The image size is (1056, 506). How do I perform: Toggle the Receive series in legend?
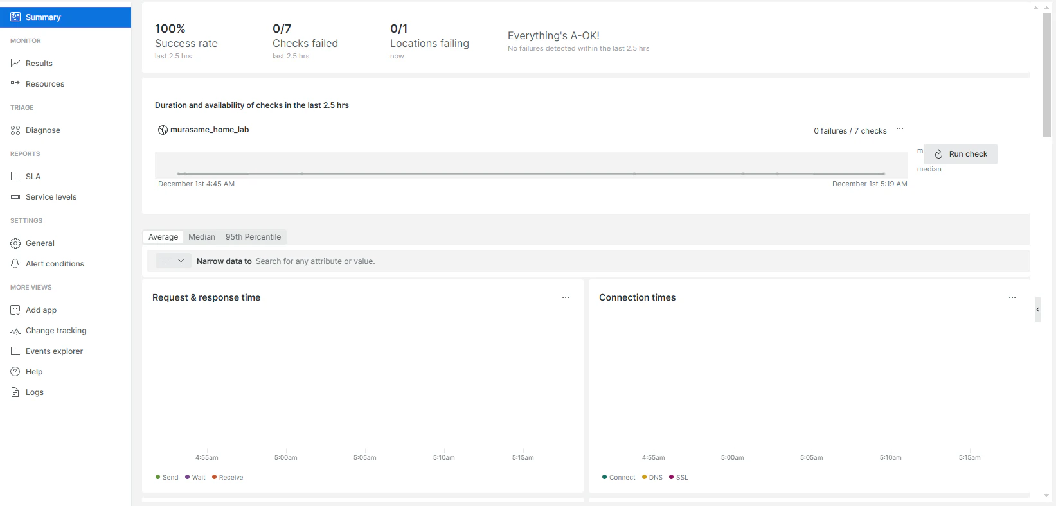(x=228, y=477)
